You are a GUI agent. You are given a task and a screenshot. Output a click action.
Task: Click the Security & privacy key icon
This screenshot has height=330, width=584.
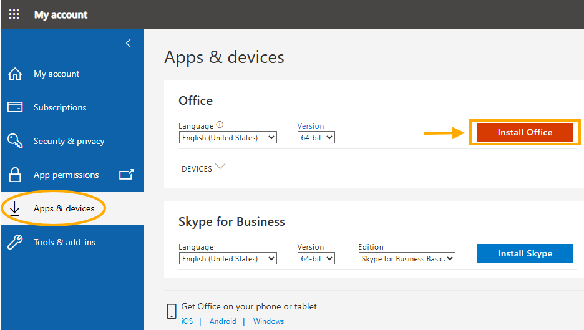click(x=15, y=141)
